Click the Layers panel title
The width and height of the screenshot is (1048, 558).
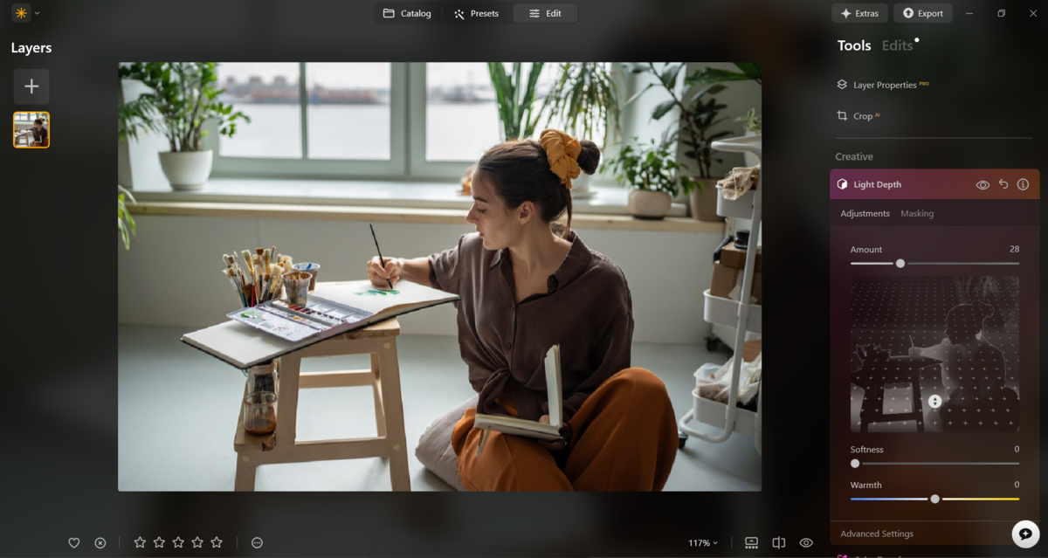[x=31, y=48]
